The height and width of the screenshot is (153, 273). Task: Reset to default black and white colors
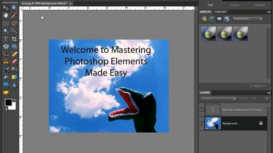click(6, 109)
